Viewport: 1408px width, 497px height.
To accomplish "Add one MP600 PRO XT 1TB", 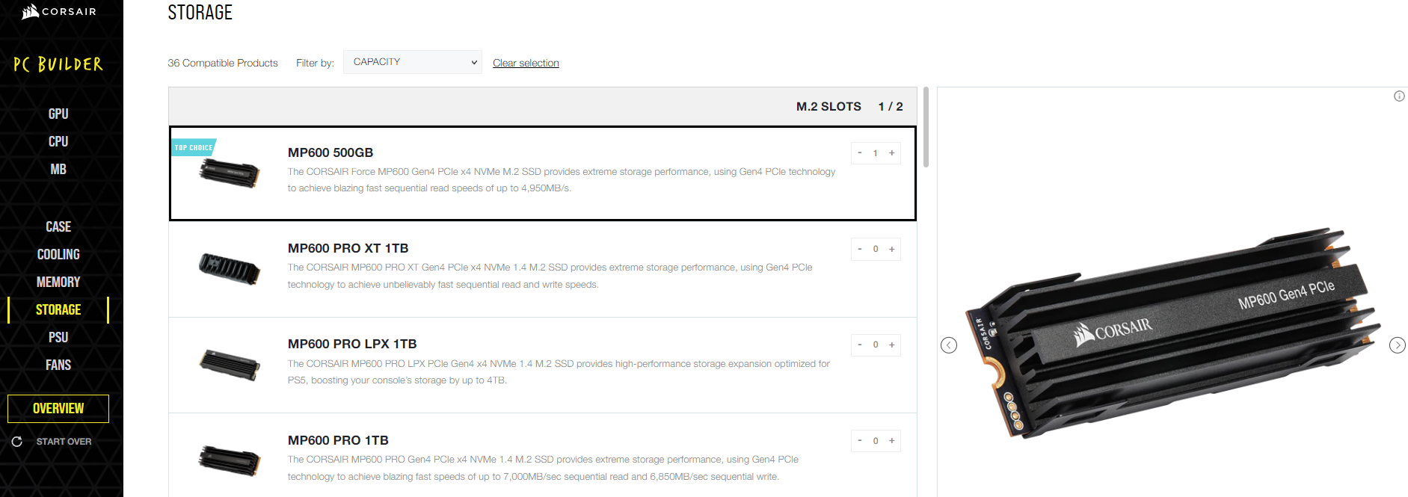I will (x=891, y=250).
